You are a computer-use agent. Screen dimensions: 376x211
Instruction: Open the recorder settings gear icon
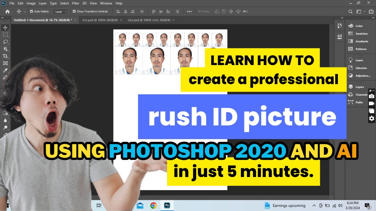(x=372, y=118)
